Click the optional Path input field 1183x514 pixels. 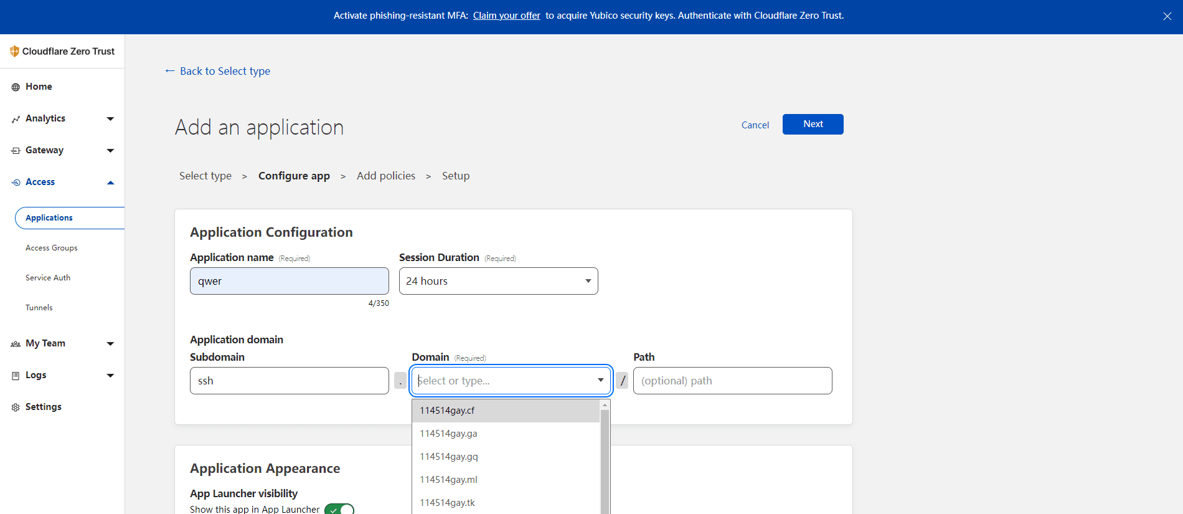(732, 381)
